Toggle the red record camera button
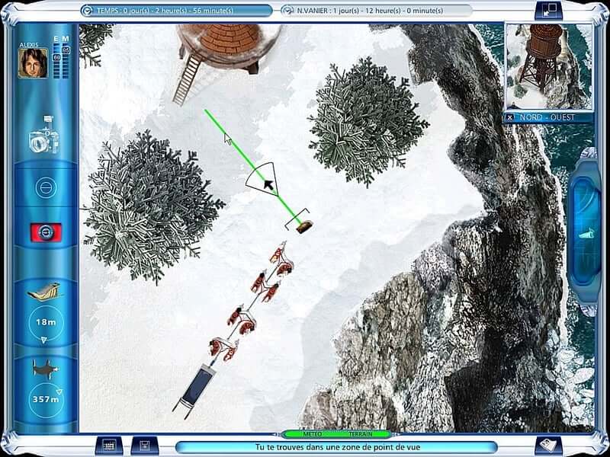Image resolution: width=610 pixels, height=457 pixels. (46, 232)
